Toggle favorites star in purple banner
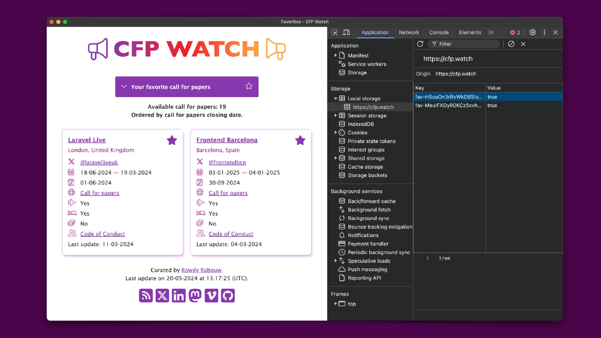This screenshot has width=601, height=338. tap(249, 86)
